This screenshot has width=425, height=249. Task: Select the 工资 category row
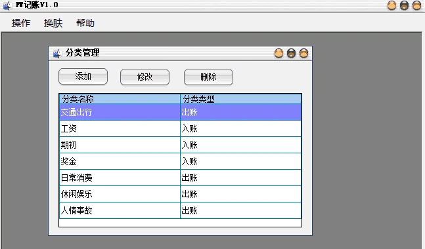point(180,128)
